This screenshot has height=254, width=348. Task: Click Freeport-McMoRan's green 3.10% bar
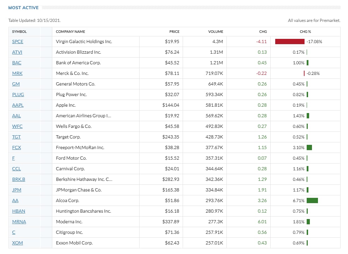coord(309,148)
